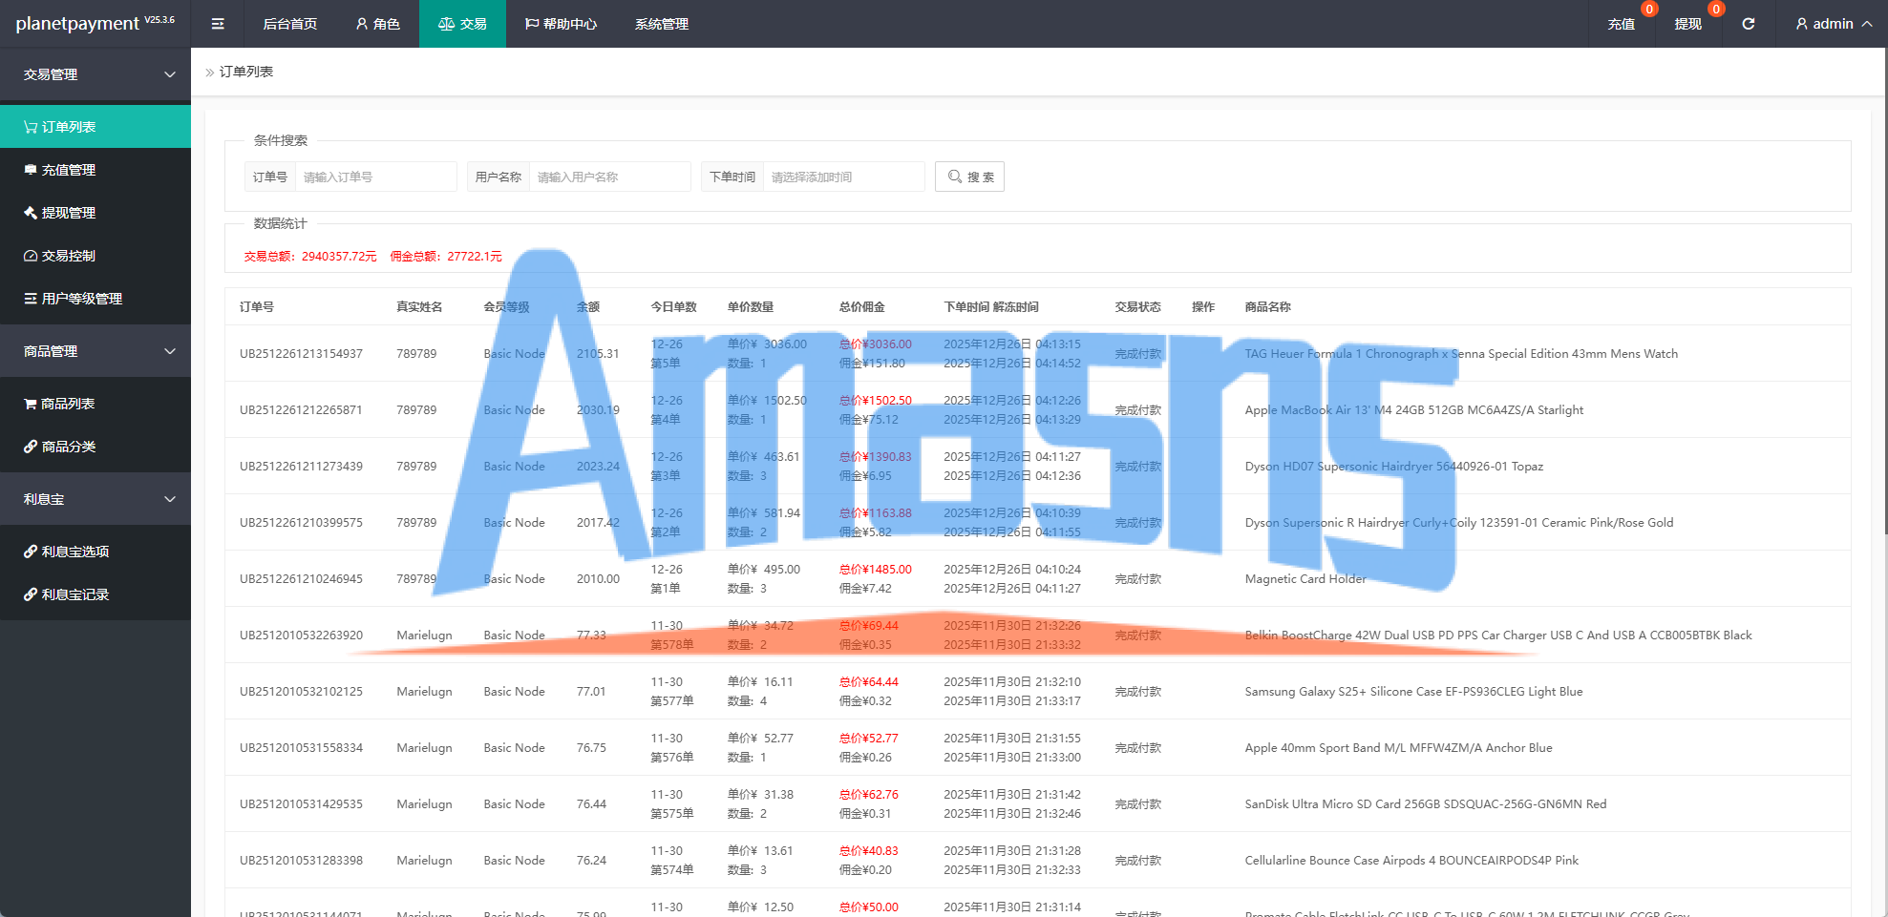1888x917 pixels.
Task: Click Apple 40mm Sport Band product name
Action: (1398, 747)
